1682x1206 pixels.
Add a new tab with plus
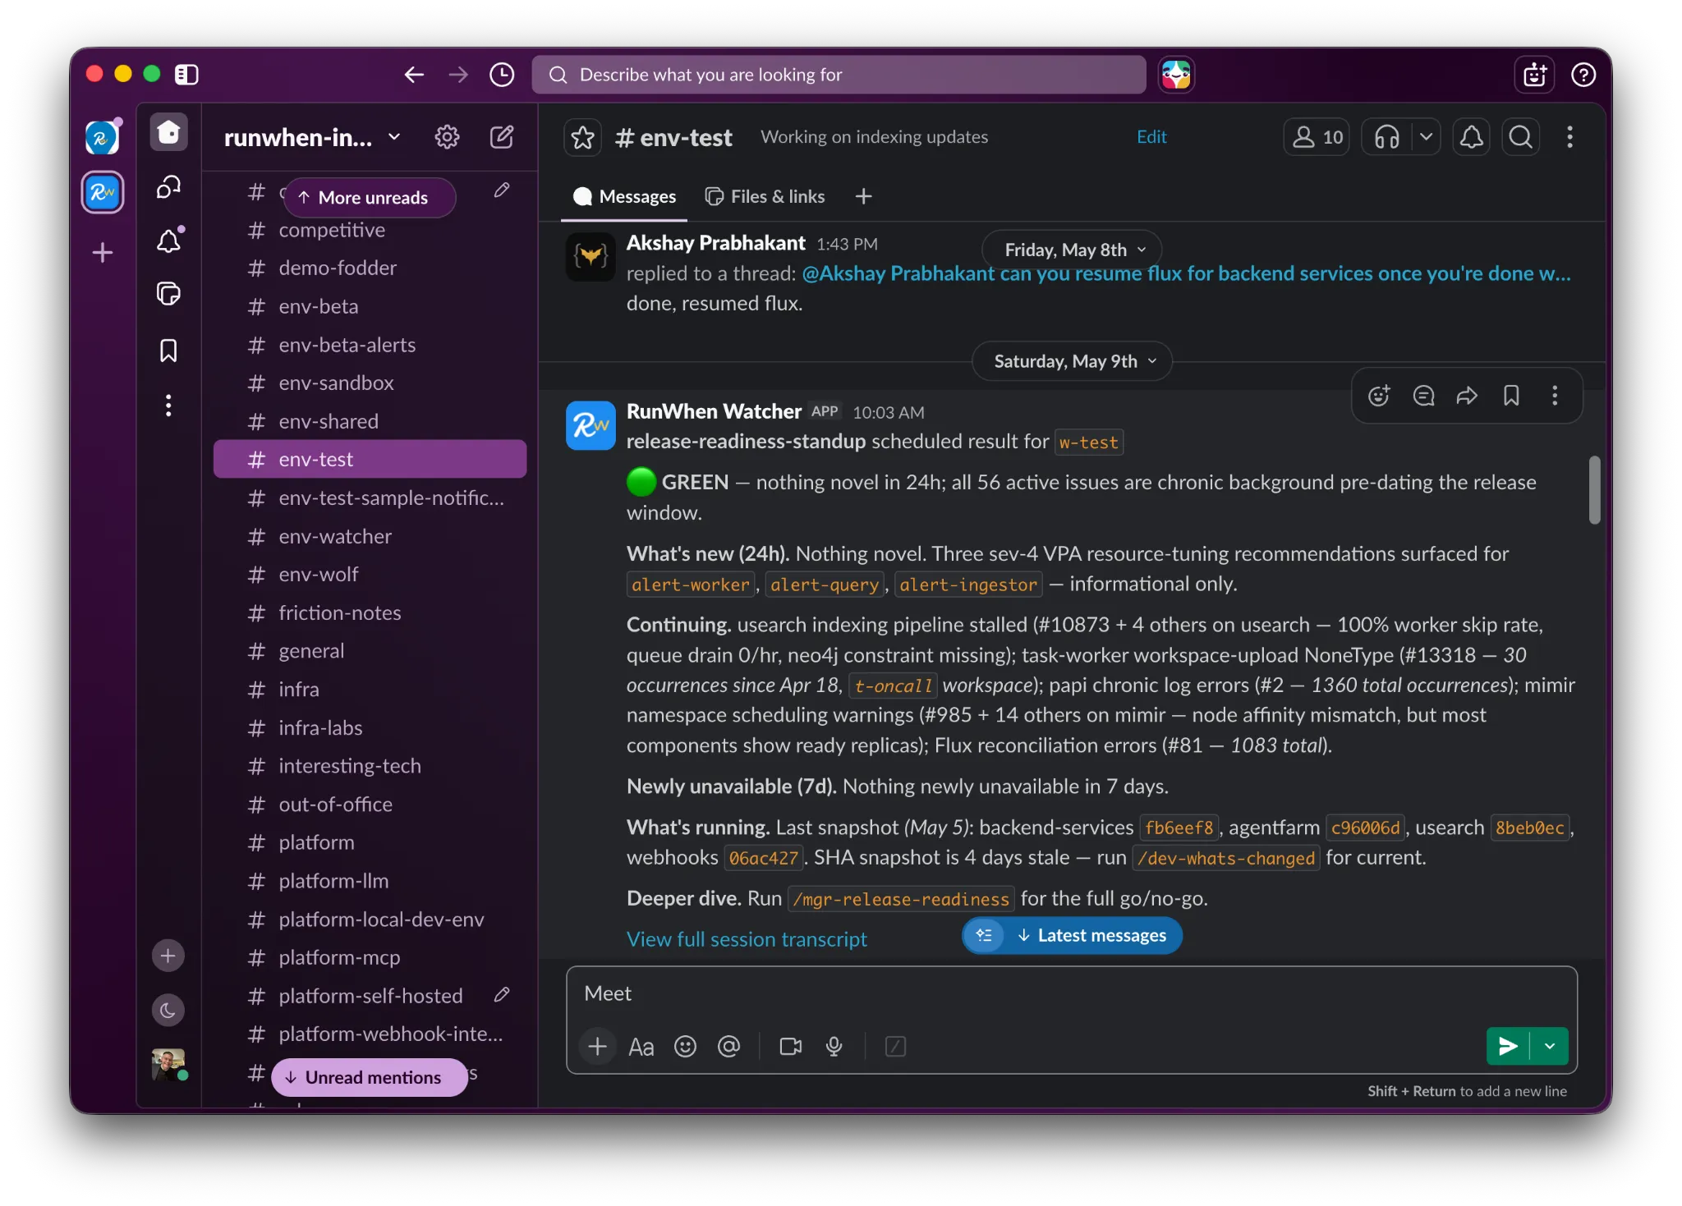[x=863, y=197]
